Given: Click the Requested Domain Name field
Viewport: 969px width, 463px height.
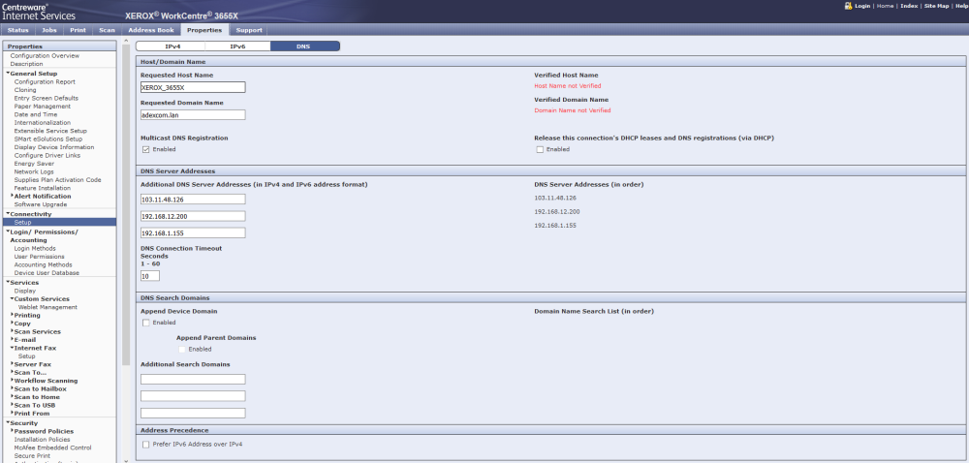Looking at the screenshot, I should click(x=193, y=115).
